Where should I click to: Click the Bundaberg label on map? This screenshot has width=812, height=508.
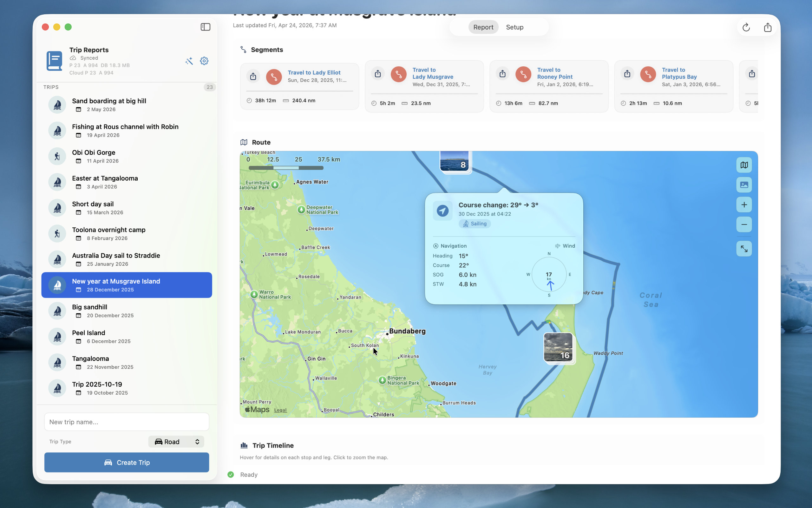coord(407,331)
